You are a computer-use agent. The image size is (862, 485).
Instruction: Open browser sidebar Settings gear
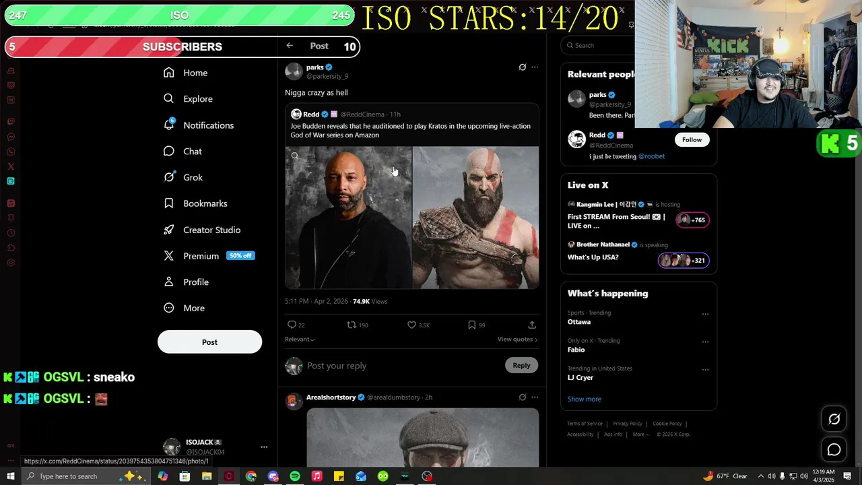point(11,263)
